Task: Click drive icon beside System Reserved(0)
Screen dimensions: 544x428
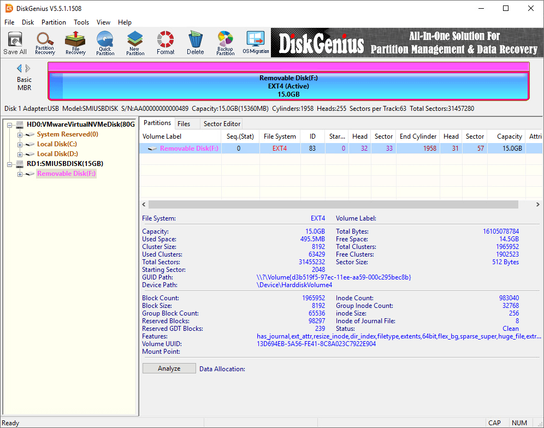Action: [30, 135]
